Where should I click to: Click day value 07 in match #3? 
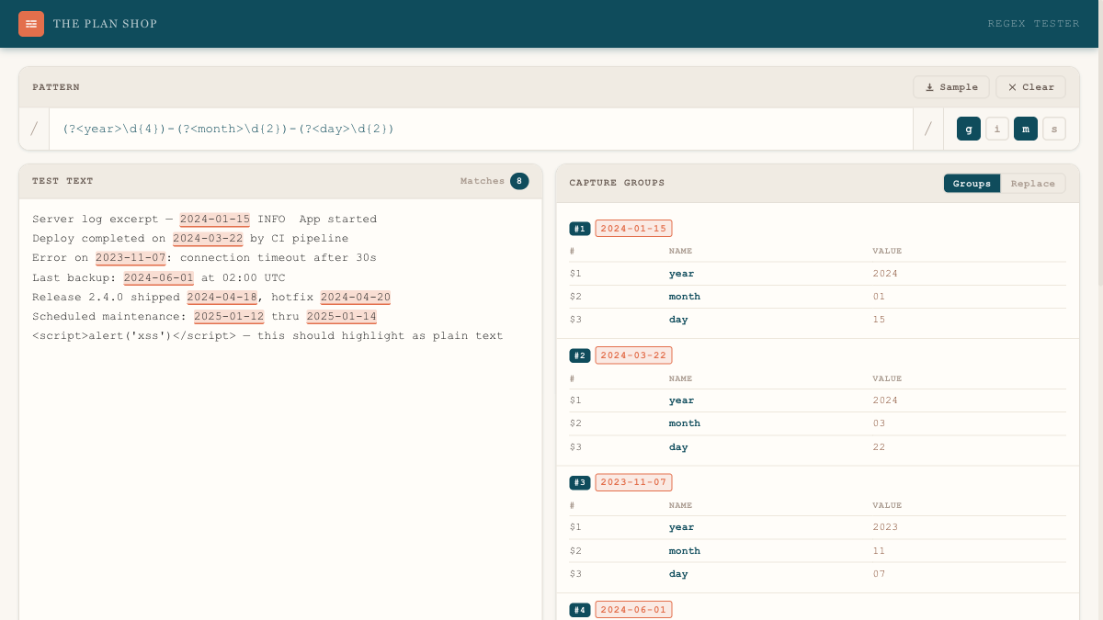[x=879, y=574]
